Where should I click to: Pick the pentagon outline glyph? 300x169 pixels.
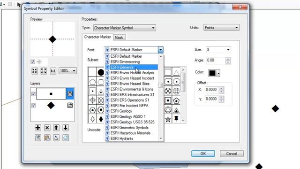click(x=92, y=82)
